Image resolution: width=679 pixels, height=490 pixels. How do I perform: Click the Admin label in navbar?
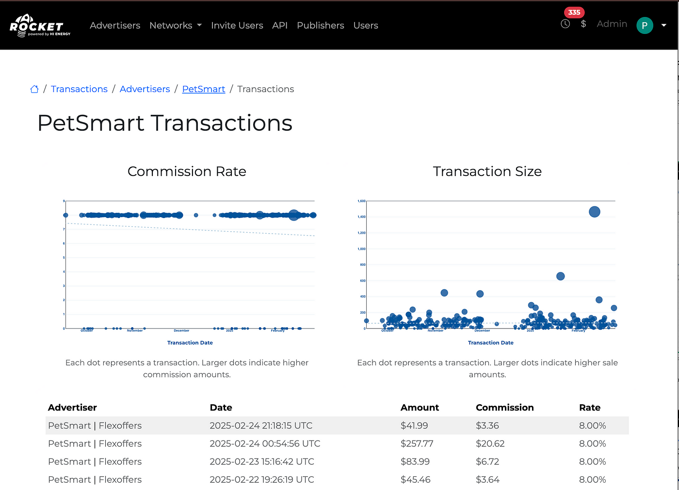click(x=612, y=24)
